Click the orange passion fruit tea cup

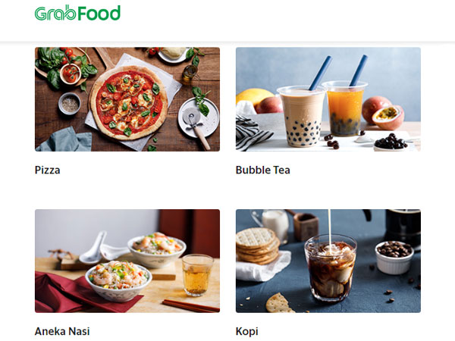point(345,108)
